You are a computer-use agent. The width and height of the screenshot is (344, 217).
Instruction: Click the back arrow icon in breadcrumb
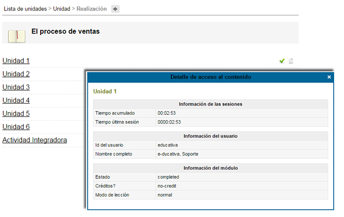(x=115, y=9)
